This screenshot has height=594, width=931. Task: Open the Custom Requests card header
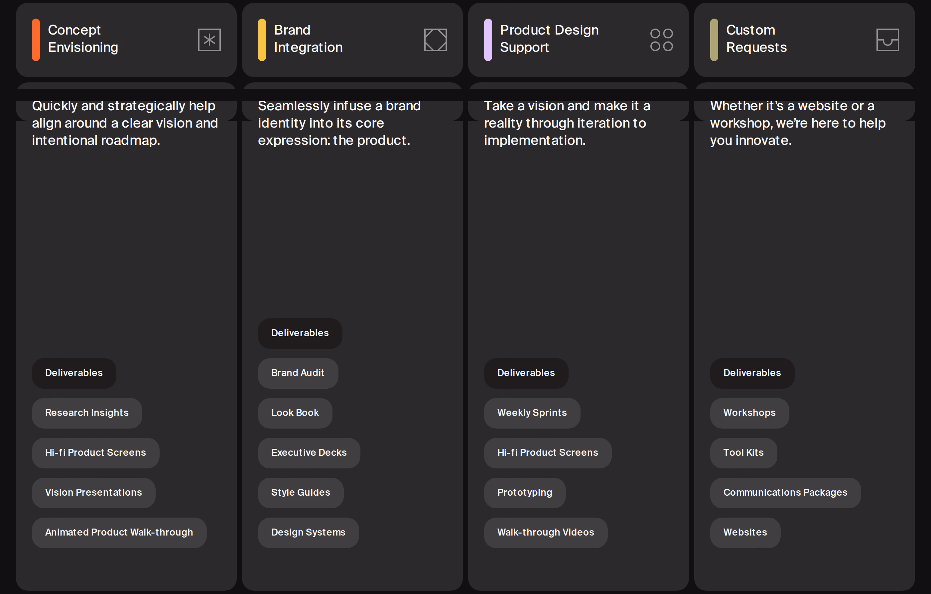pos(805,40)
